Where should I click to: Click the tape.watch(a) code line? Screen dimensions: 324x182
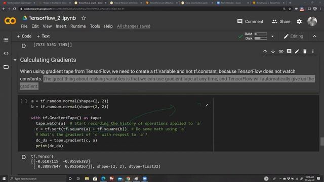51,123
